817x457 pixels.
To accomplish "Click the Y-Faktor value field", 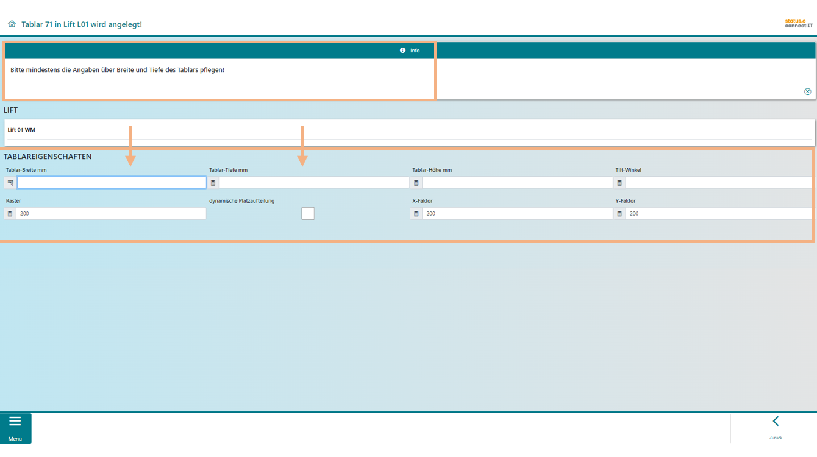I will (x=719, y=214).
